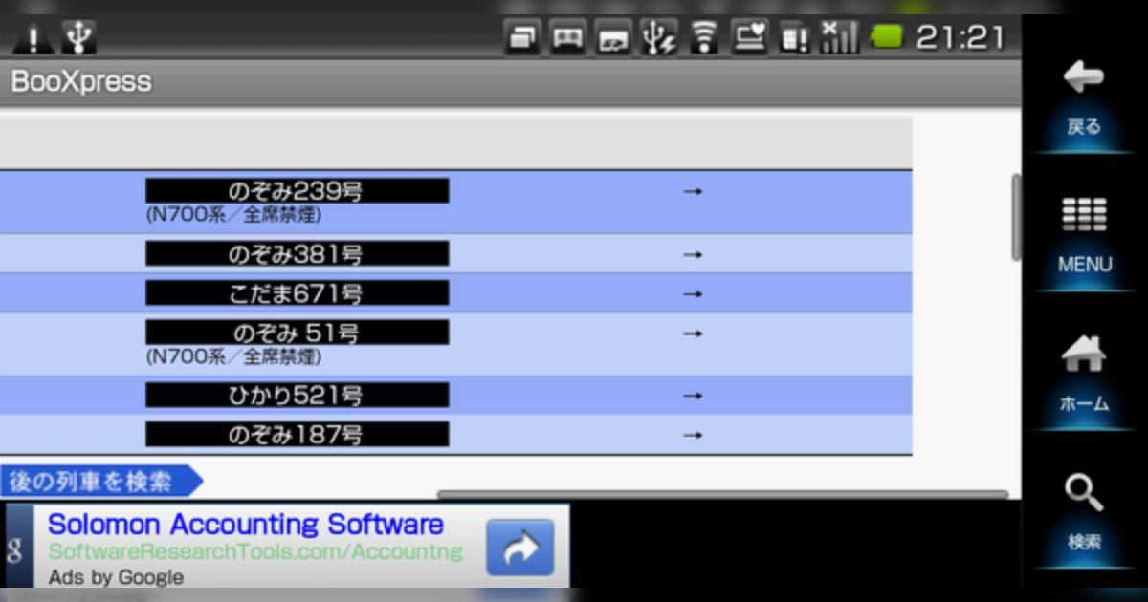Click the vertical scrollbar thumb
This screenshot has width=1148, height=602.
click(1015, 217)
